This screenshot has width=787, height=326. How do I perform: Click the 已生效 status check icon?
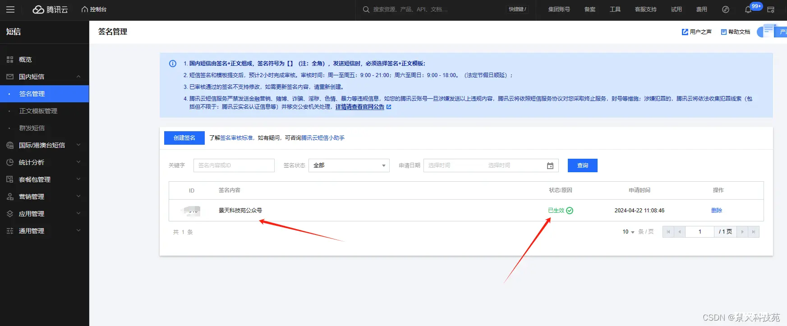pyautogui.click(x=570, y=211)
